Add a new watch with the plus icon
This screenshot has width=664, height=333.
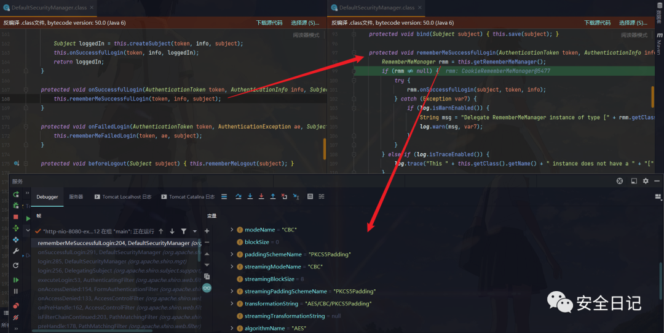(x=207, y=231)
